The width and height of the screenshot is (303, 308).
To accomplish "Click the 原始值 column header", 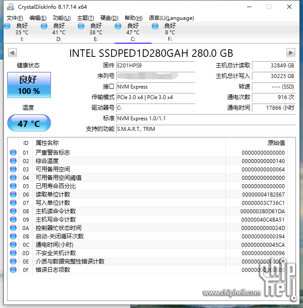I will [x=276, y=143].
